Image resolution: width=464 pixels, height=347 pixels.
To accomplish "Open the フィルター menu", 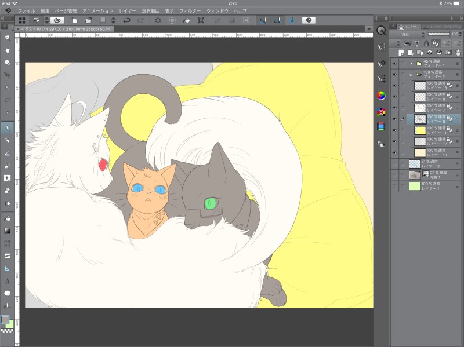I will coord(190,11).
